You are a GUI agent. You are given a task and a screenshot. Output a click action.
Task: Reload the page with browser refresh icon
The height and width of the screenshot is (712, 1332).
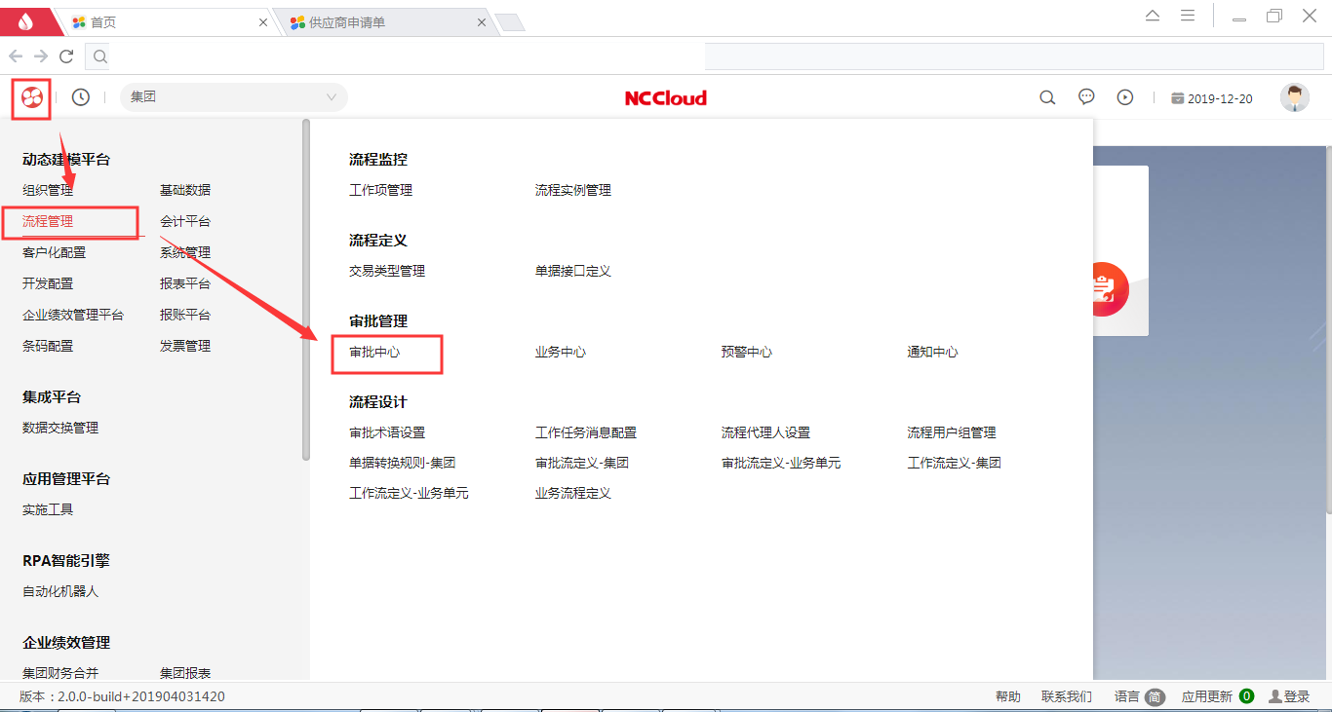click(x=66, y=56)
